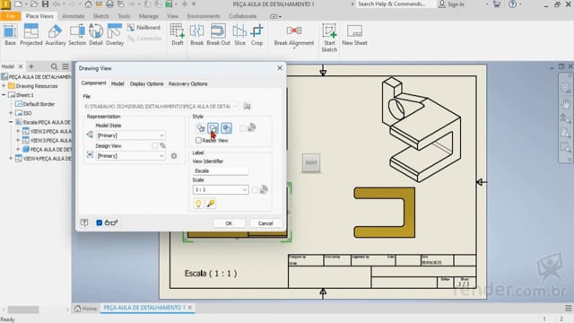Toggle Style from Base checkbox
This screenshot has width=574, height=323.
point(242,128)
